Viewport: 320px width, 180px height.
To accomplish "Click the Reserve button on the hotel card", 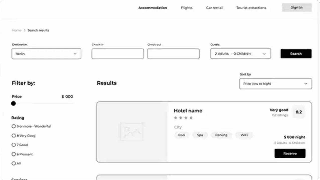I will click(x=290, y=153).
